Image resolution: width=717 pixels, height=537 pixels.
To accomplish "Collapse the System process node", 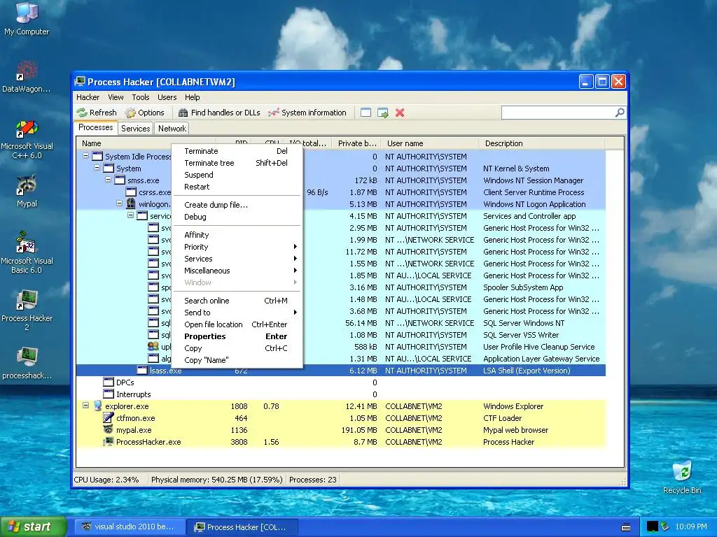I will pos(97,168).
